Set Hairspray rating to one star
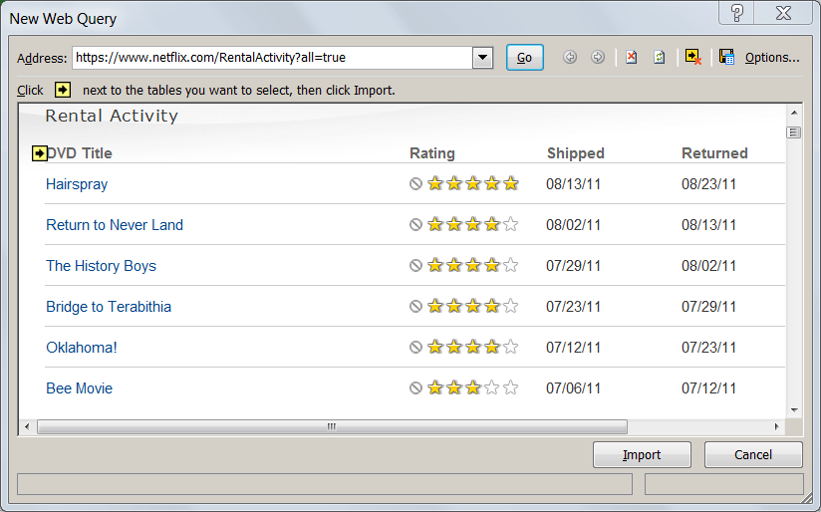The height and width of the screenshot is (512, 821). click(435, 183)
